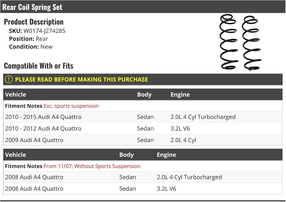Click the Vehicle header in first table
The height and width of the screenshot is (202, 286).
pyautogui.click(x=16, y=95)
